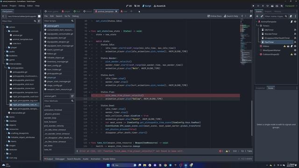Click the code editor vertical scrollbar
299x168 pixels.
pos(252,118)
